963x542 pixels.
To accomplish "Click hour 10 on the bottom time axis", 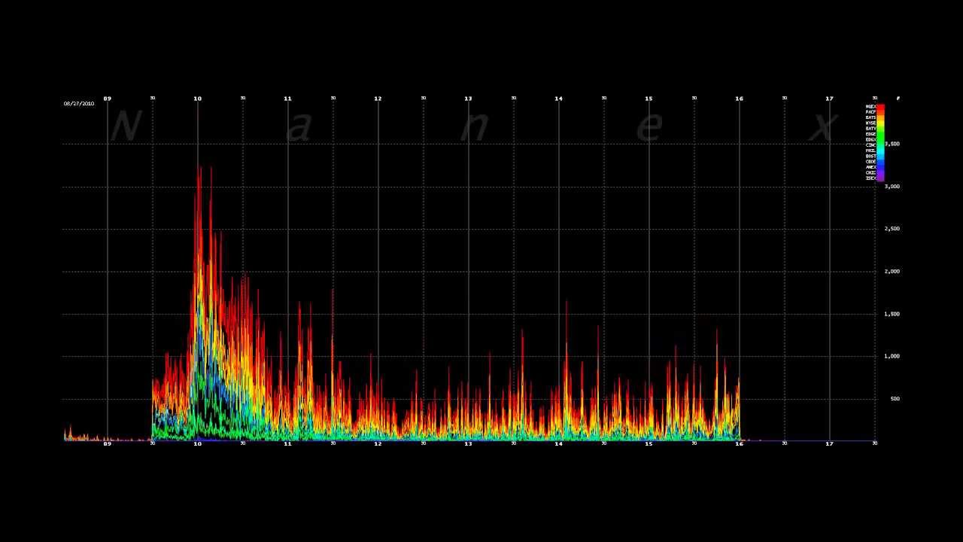I will coord(198,444).
